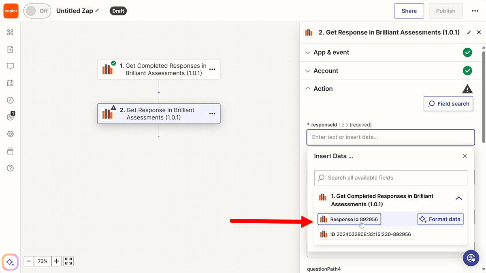Viewport: 486px width, 273px height.
Task: Toggle the Zap Off switch
Action: (x=37, y=11)
